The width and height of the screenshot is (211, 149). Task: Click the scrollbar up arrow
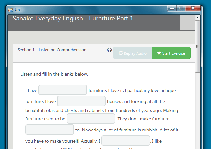click(x=197, y=17)
